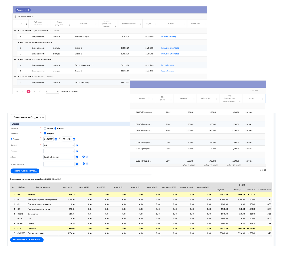Click the plus icon beside Обект
Viewport: 283px width, 261px height.
pyautogui.click(x=83, y=157)
